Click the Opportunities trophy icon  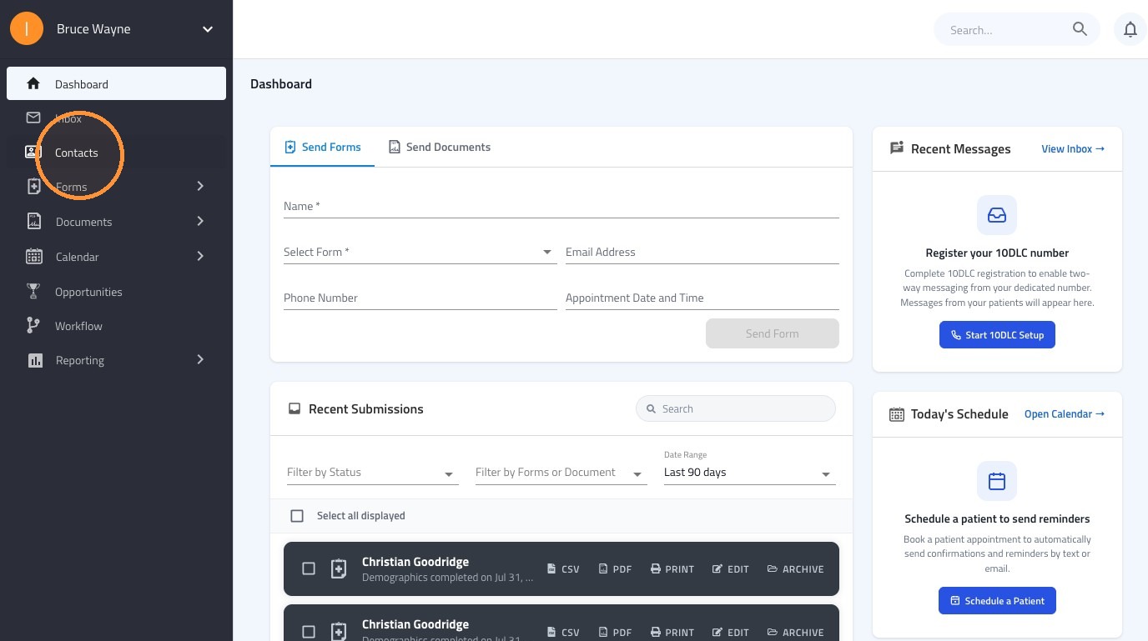pos(33,291)
